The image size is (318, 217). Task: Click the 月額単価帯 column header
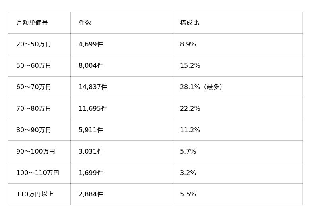pyautogui.click(x=32, y=23)
